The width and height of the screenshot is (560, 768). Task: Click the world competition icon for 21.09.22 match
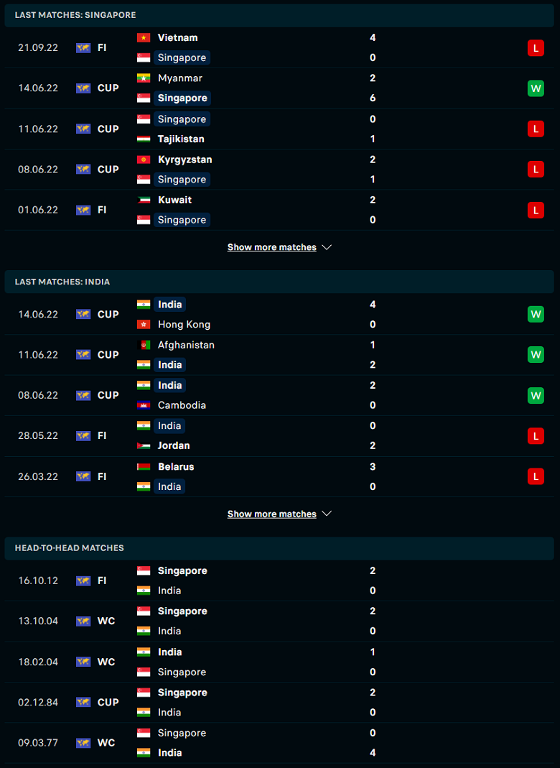(83, 48)
